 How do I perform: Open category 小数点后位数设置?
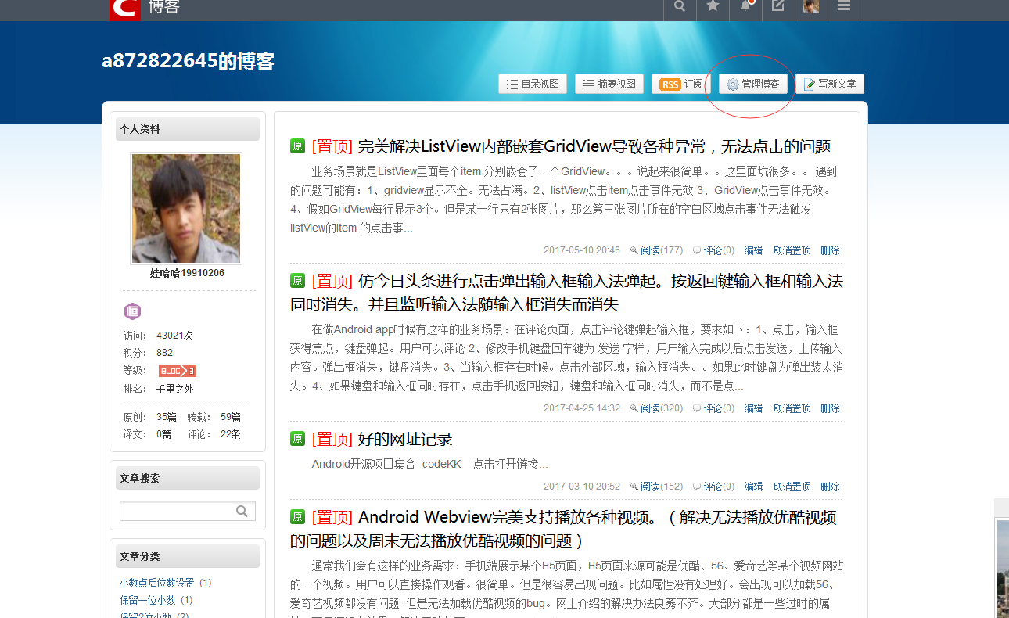pos(157,583)
